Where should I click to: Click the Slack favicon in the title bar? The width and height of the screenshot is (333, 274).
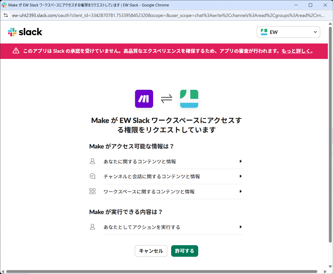pos(4,5)
